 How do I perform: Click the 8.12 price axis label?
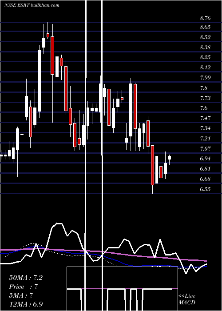[x=205, y=68]
